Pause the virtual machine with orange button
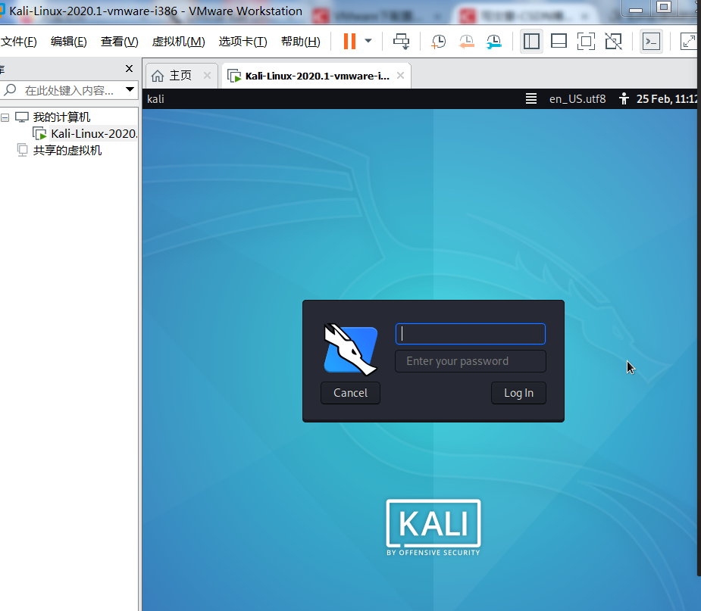The width and height of the screenshot is (701, 611). click(349, 41)
